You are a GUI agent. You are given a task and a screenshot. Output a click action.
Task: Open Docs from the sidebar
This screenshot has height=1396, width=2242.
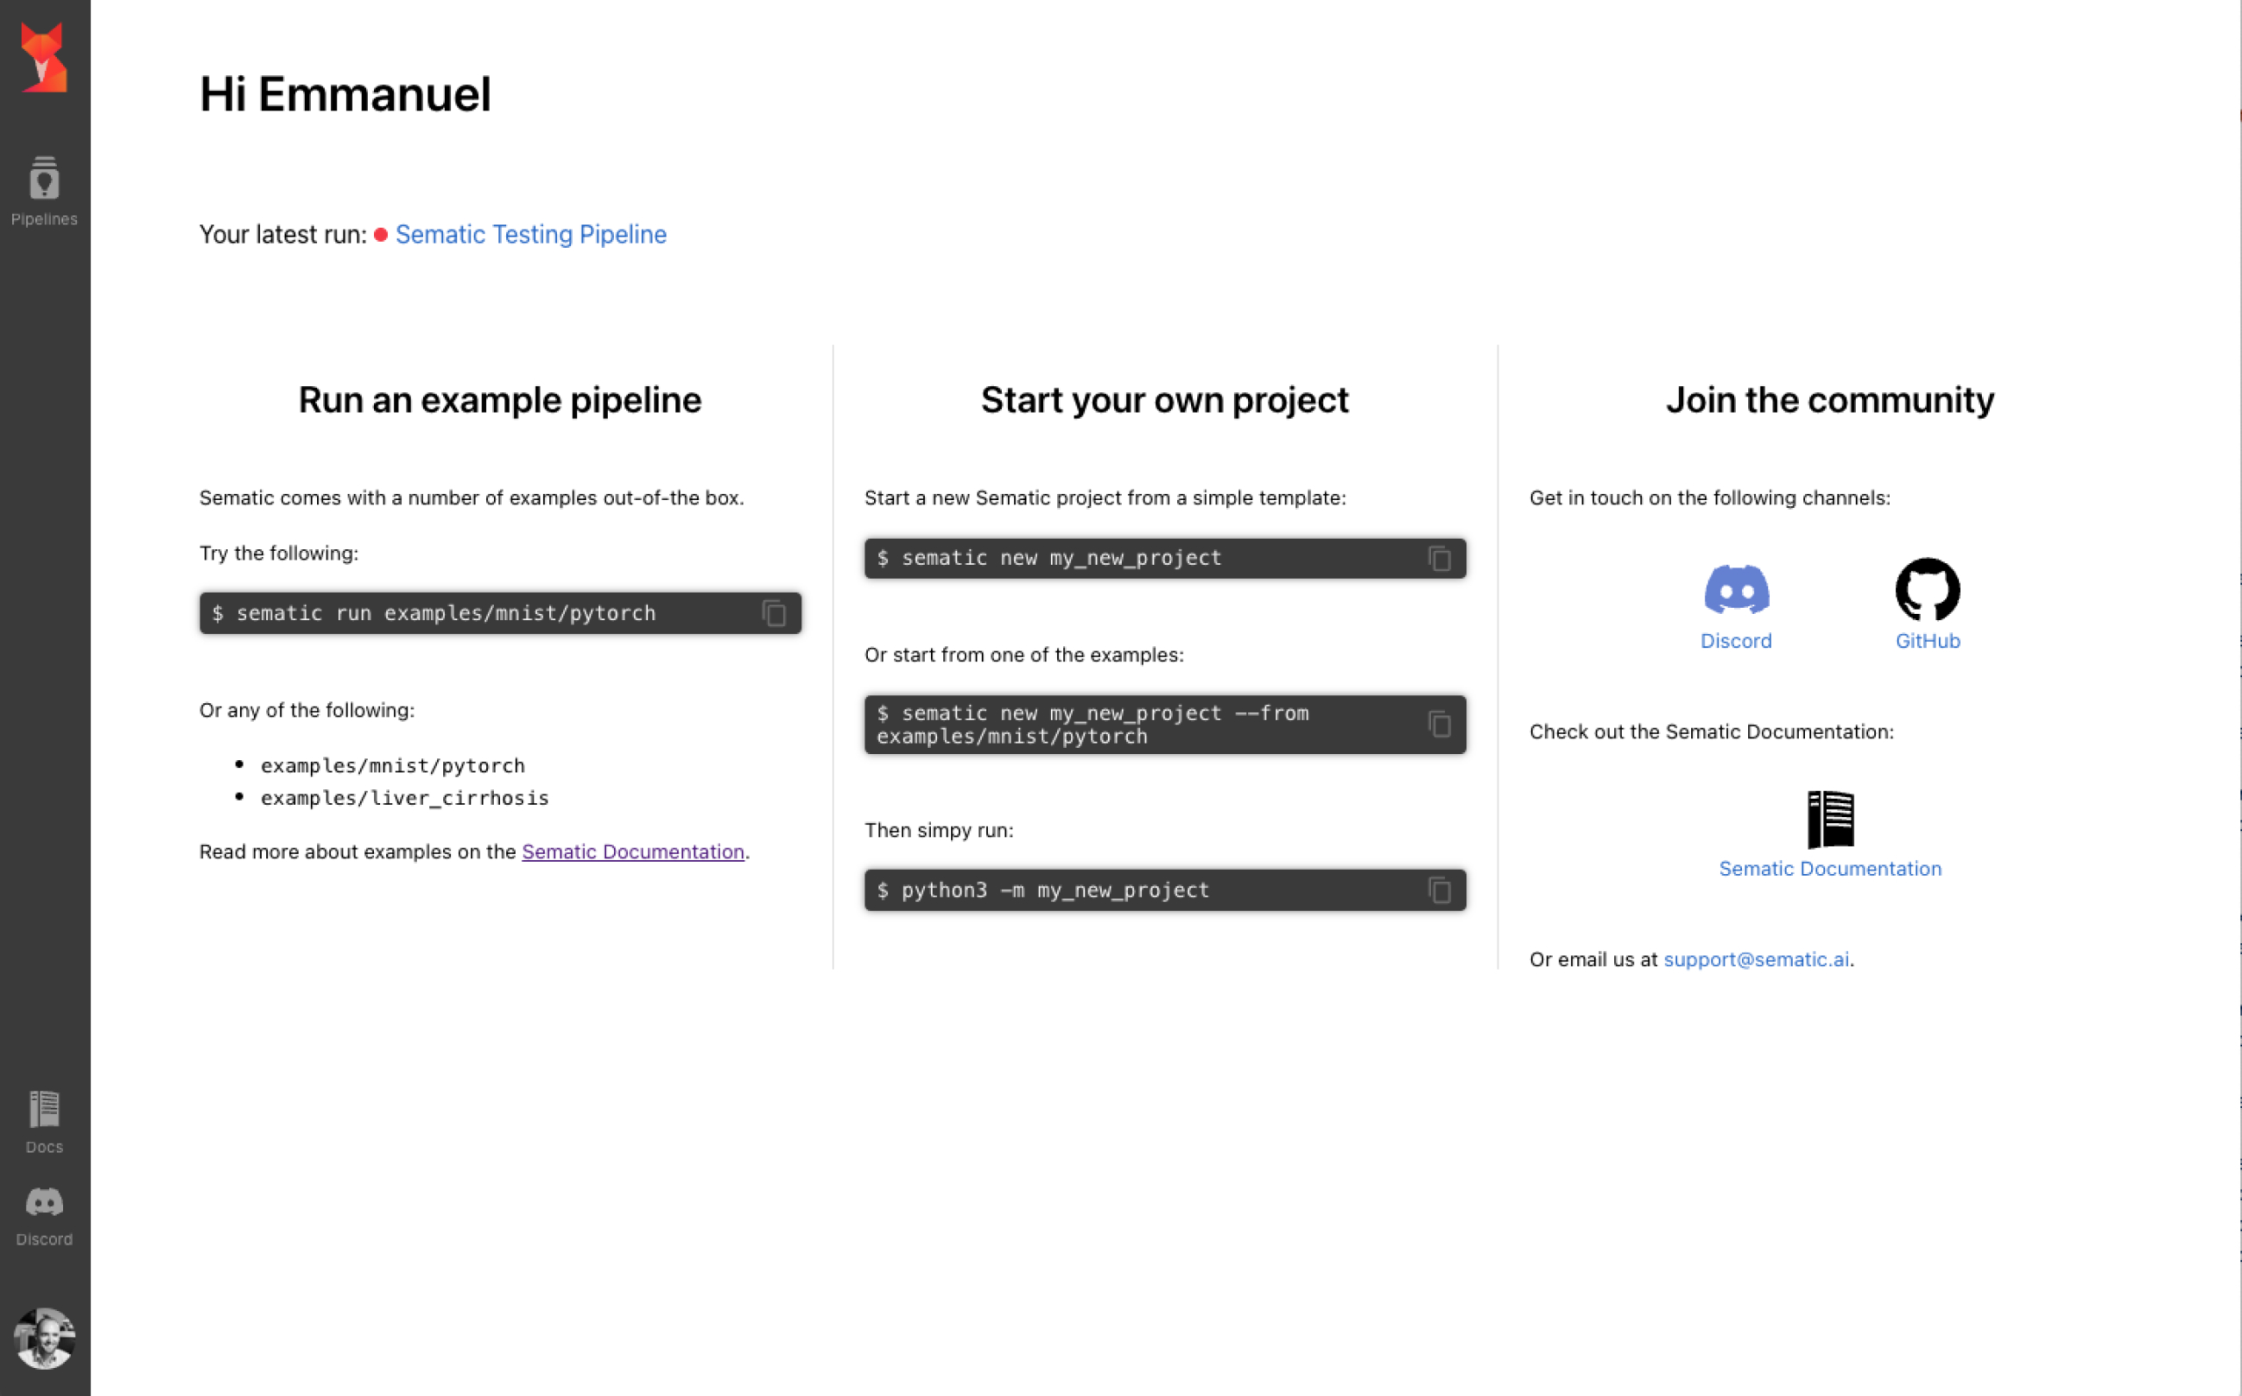click(x=45, y=1122)
